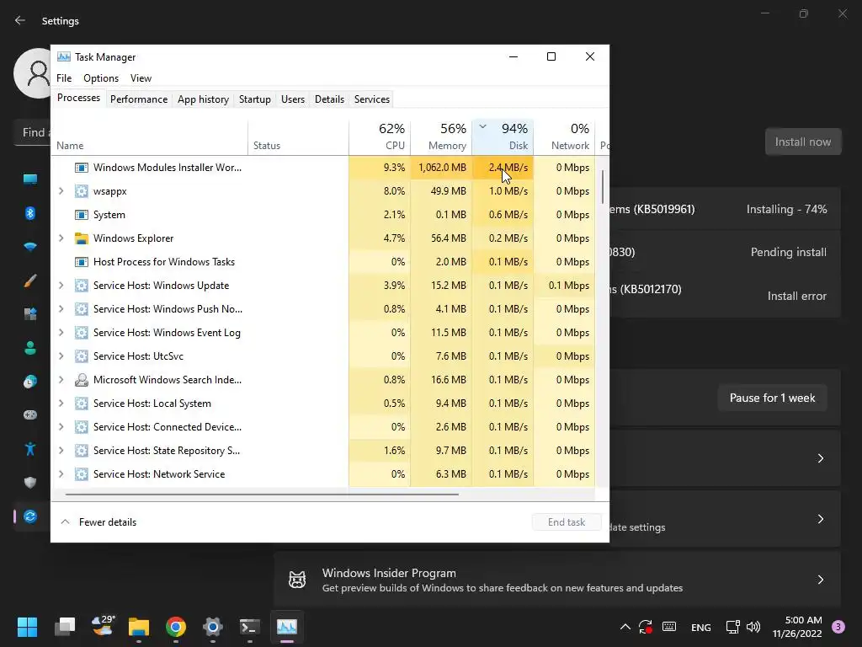862x647 pixels.
Task: Open the View menu in Task Manager
Action: [141, 78]
